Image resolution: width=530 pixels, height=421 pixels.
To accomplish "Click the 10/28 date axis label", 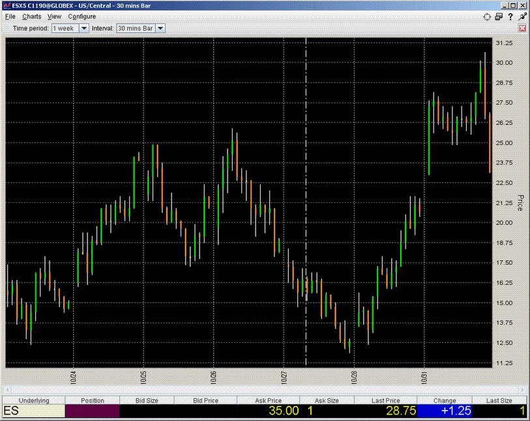I will (x=354, y=377).
